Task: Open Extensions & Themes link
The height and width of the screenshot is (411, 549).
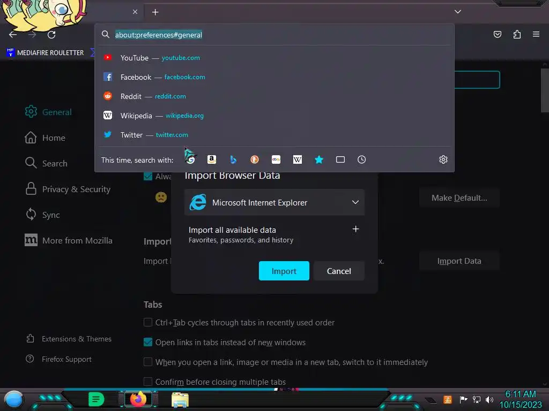Action: [69, 339]
